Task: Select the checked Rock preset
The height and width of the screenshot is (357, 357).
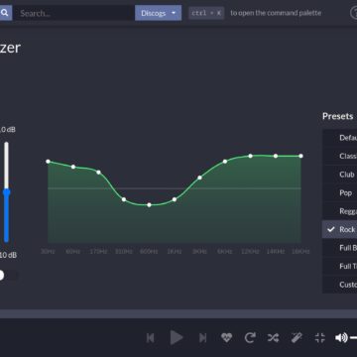Action: (x=339, y=229)
